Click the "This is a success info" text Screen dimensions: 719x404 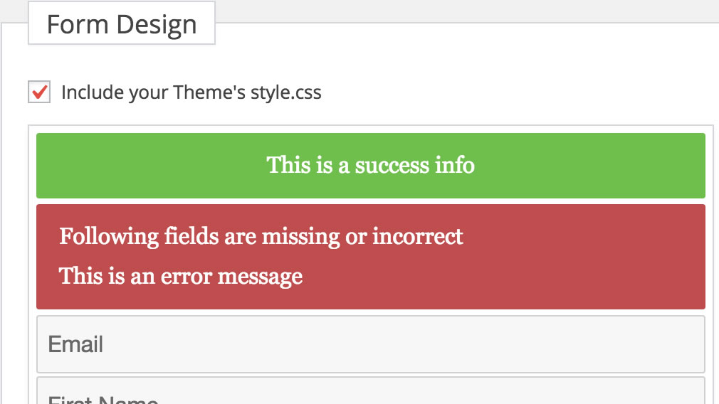370,165
